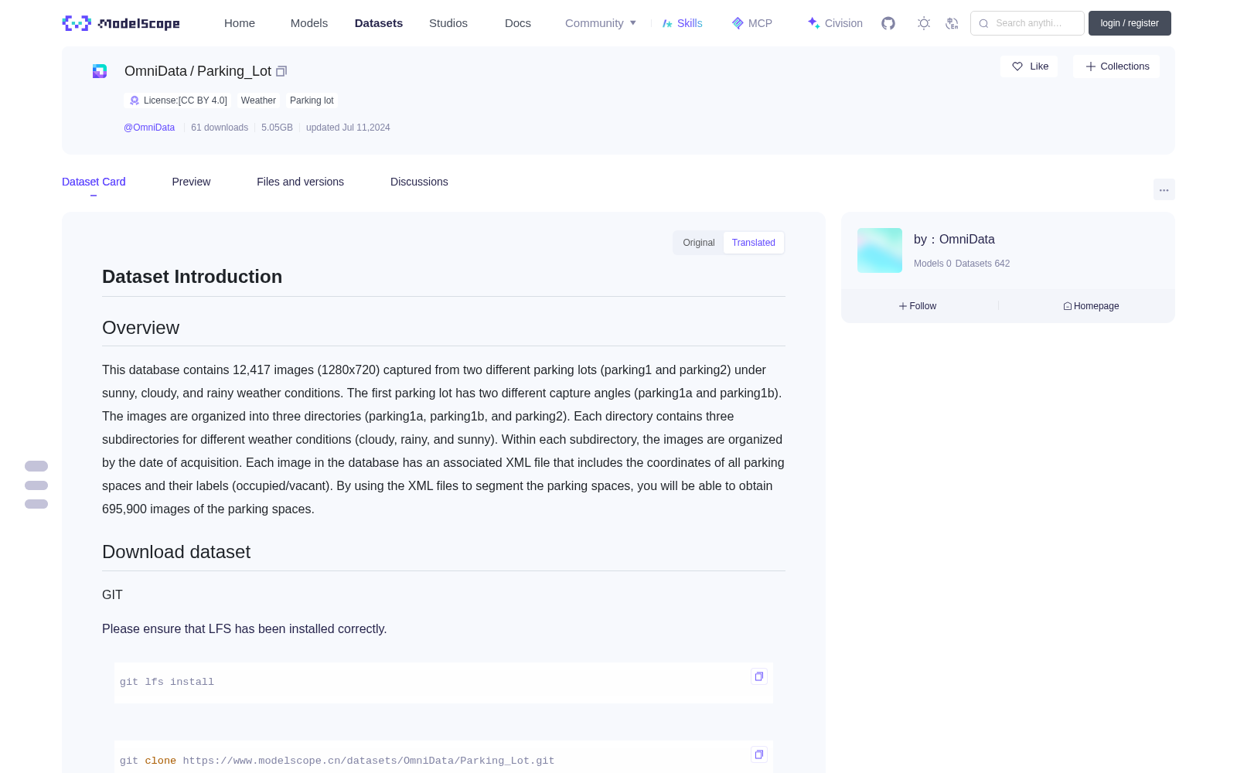The height and width of the screenshot is (773, 1237).
Task: Click the login / register button
Action: point(1130,23)
